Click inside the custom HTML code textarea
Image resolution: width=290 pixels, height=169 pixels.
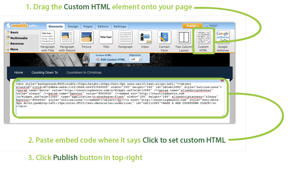tap(120, 99)
